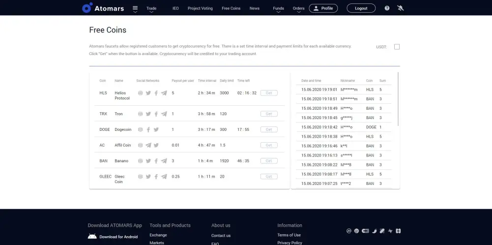Click the HLS coin symbol in table
Image resolution: width=492 pixels, height=245 pixels.
pyautogui.click(x=103, y=93)
